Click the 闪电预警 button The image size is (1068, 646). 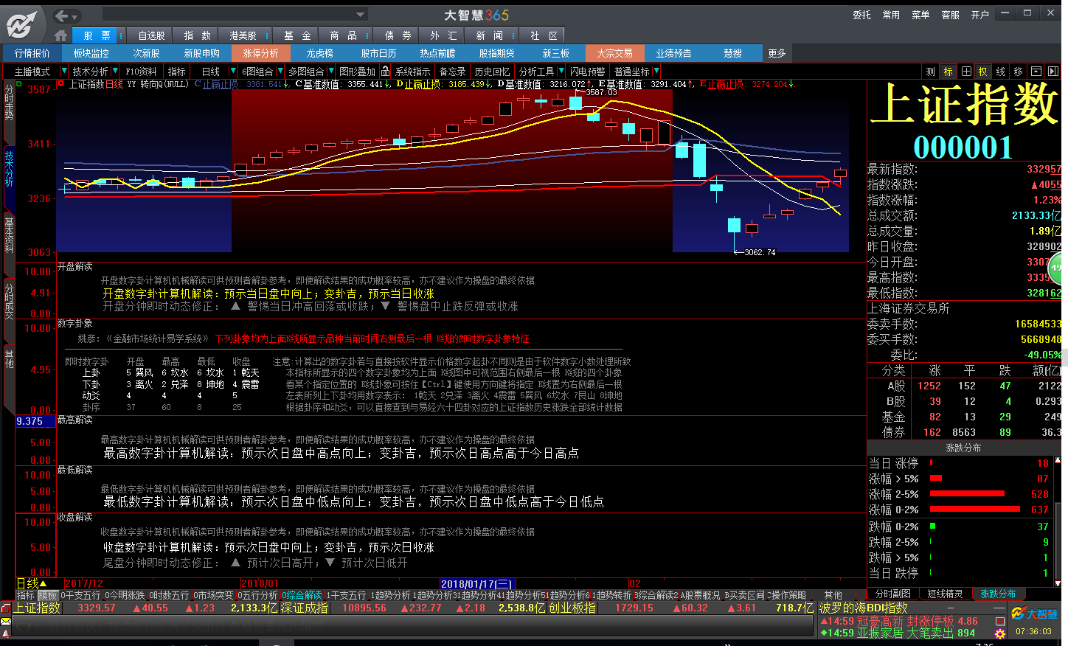(x=587, y=72)
